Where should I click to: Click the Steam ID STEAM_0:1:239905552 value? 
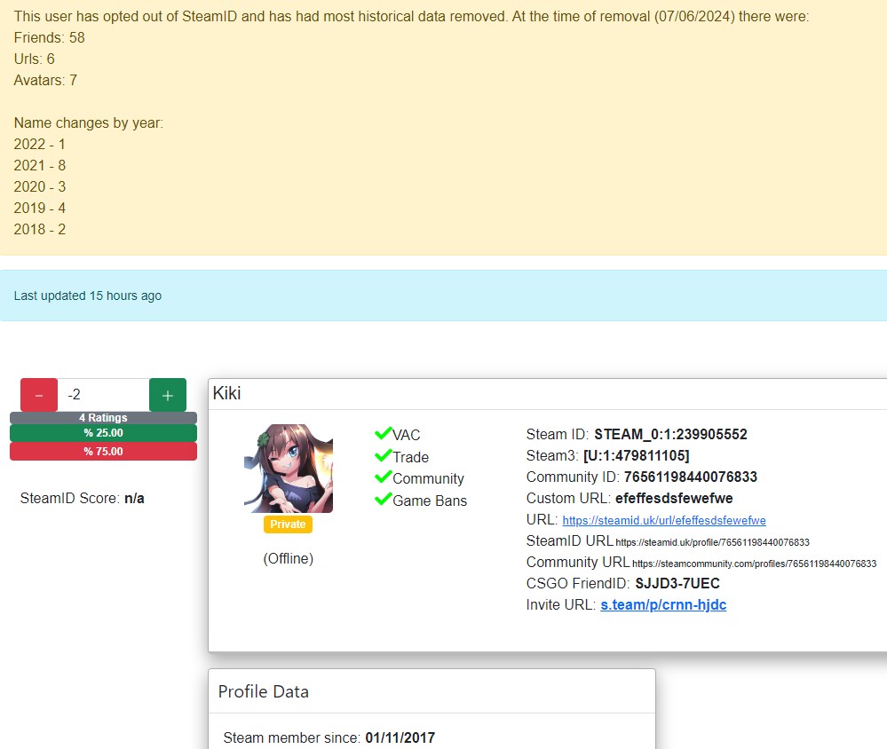[x=670, y=434]
